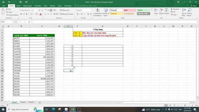Decrease font size with the small A icon
This screenshot has height=112, width=199.
click(x=42, y=10)
